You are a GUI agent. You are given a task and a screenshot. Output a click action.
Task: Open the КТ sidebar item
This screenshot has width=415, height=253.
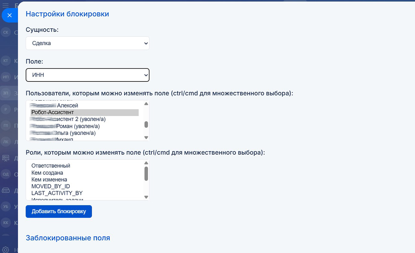(x=6, y=61)
